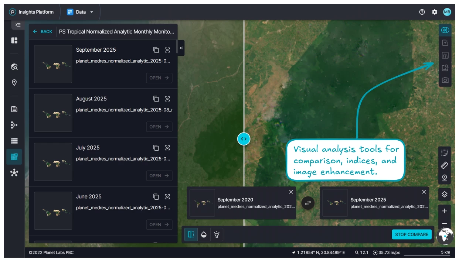Open the document list icon in sidebar
Screen dimensions: 459x261
click(x=14, y=109)
